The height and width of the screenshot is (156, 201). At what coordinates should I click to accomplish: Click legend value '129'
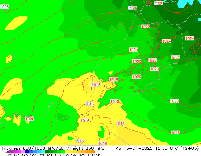tap(41, 155)
